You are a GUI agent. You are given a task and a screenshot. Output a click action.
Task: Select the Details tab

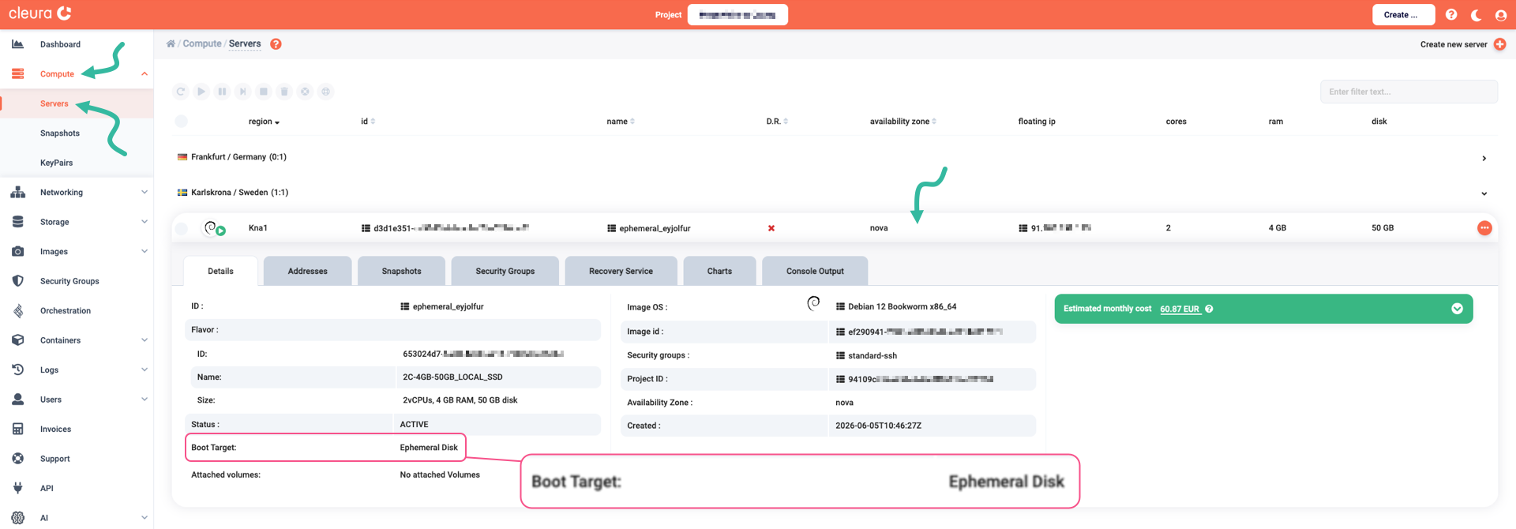tap(220, 271)
